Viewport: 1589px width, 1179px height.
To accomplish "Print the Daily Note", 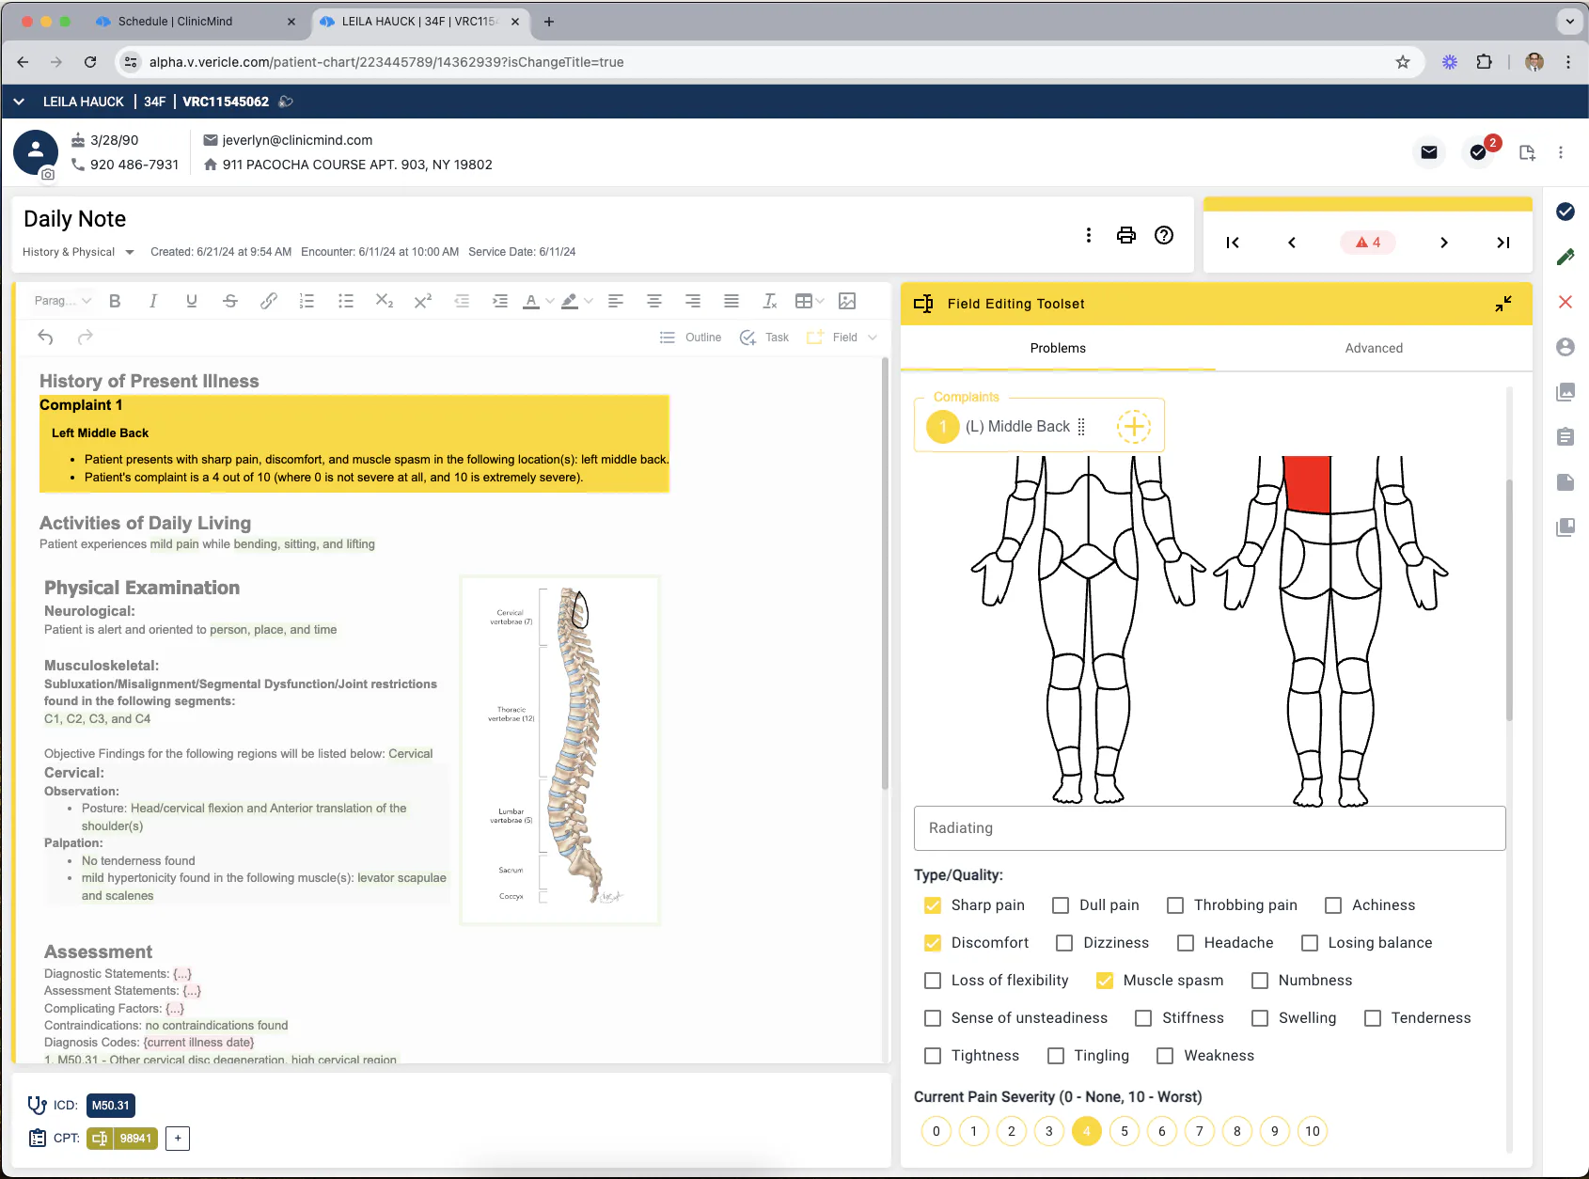I will click(x=1125, y=235).
